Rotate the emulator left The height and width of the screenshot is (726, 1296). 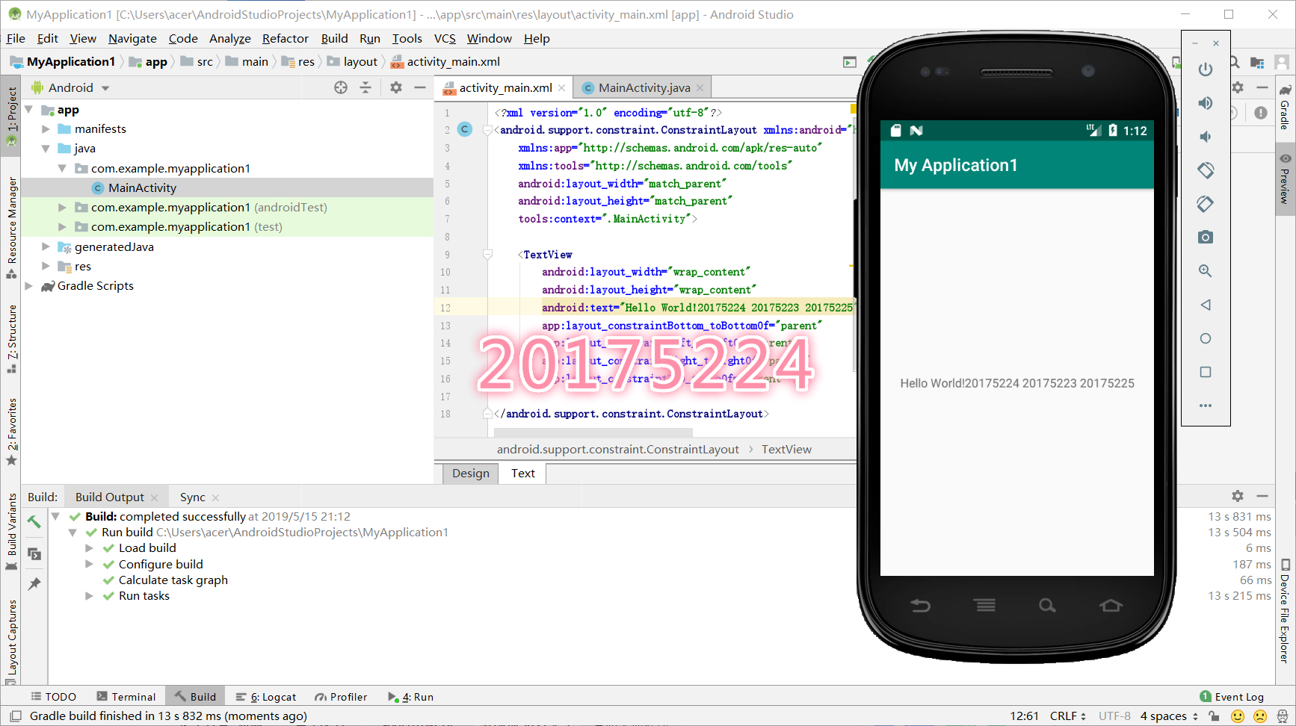pyautogui.click(x=1205, y=170)
